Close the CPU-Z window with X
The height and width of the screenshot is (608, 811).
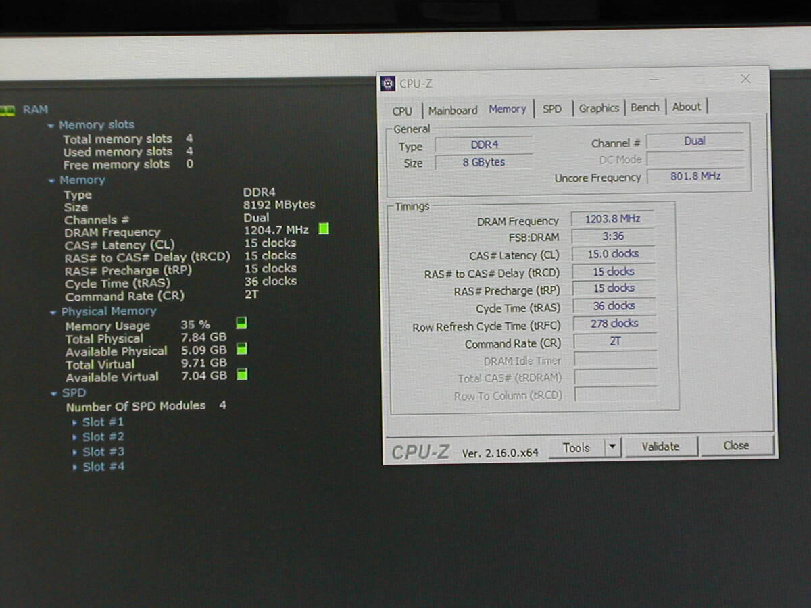(x=745, y=79)
